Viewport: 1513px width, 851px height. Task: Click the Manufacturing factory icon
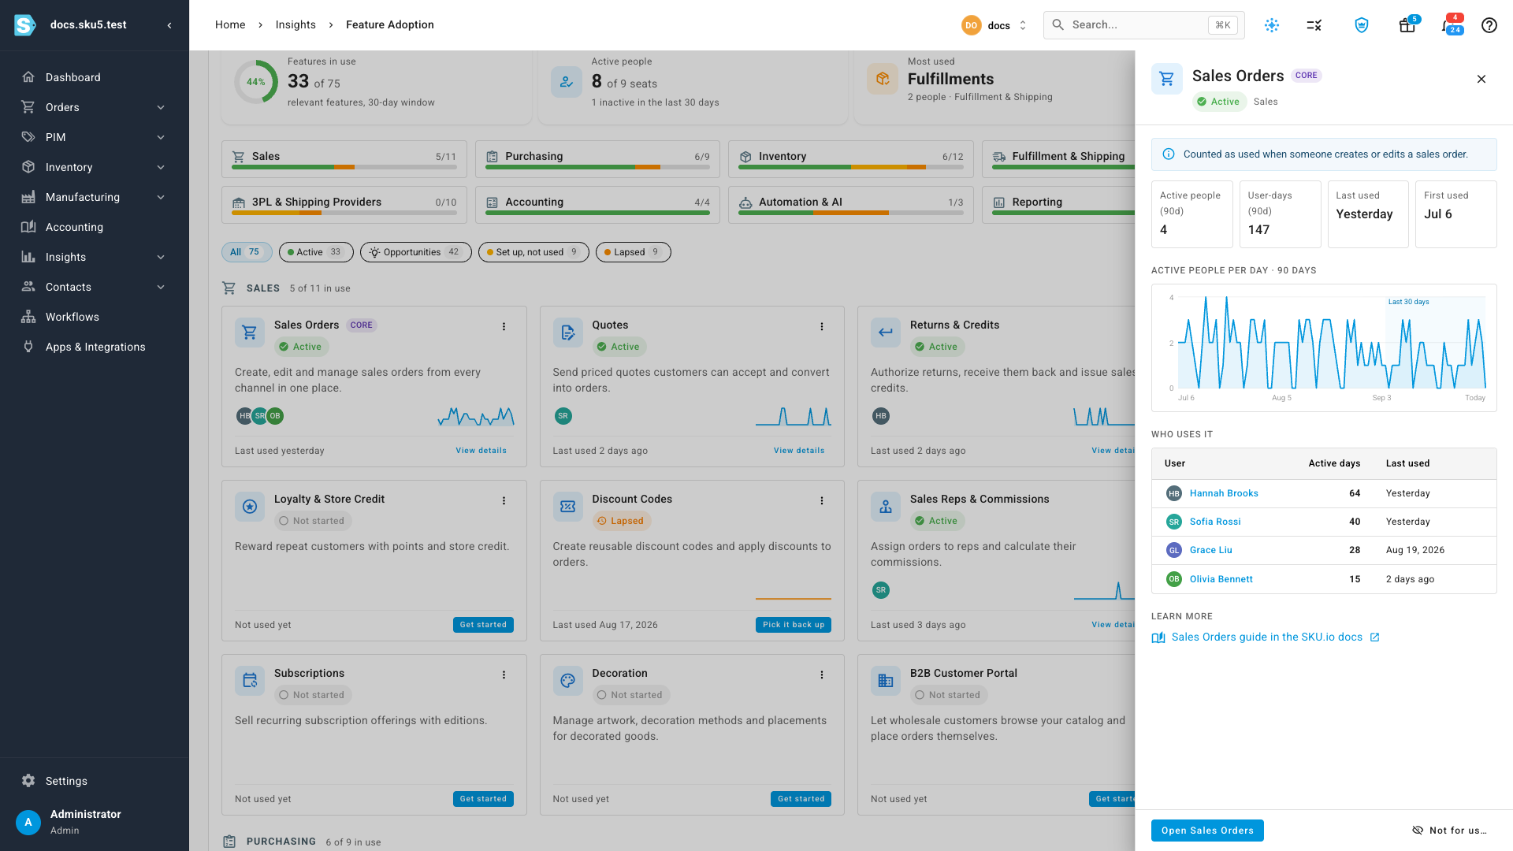tap(28, 197)
